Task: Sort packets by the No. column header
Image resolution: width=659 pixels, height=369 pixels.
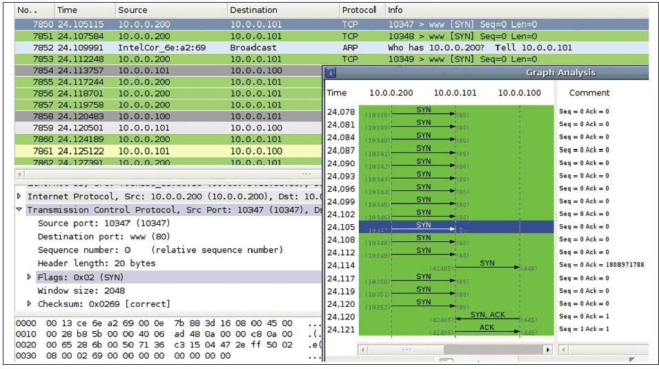Action: 35,10
